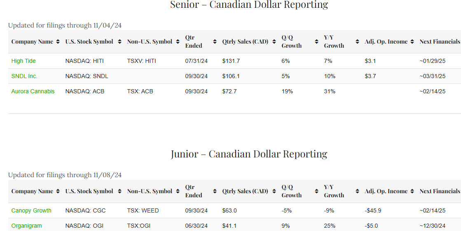Open the High Tide company link
The width and height of the screenshot is (461, 231).
23,61
